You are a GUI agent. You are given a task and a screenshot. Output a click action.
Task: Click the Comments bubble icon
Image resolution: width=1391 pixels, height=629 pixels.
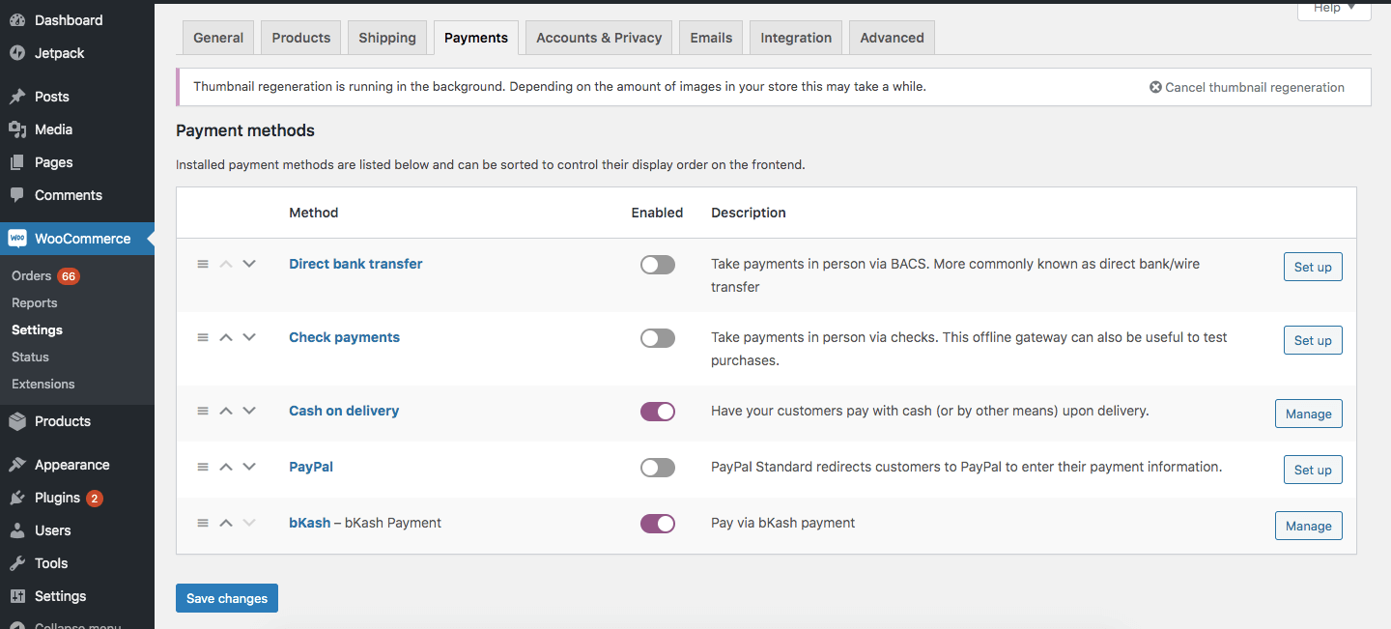(x=17, y=195)
